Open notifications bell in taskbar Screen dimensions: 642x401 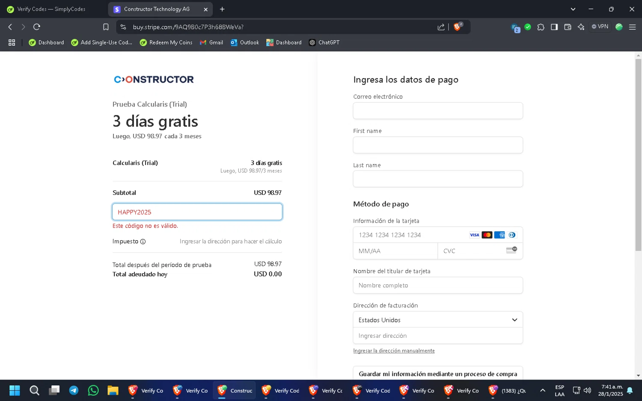(x=630, y=390)
